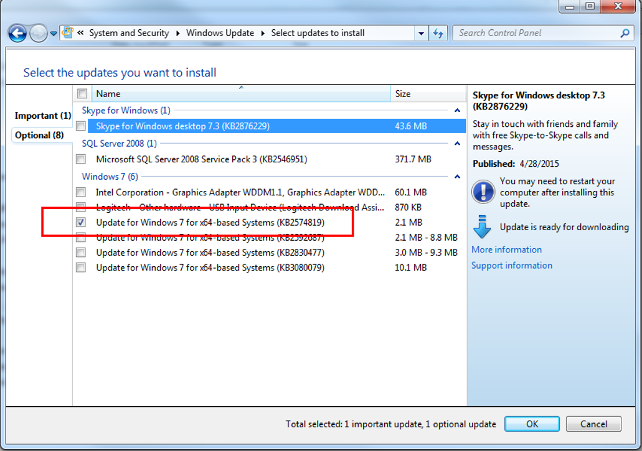The width and height of the screenshot is (642, 451).
Task: Click the blue download arrow icon
Action: 483,227
